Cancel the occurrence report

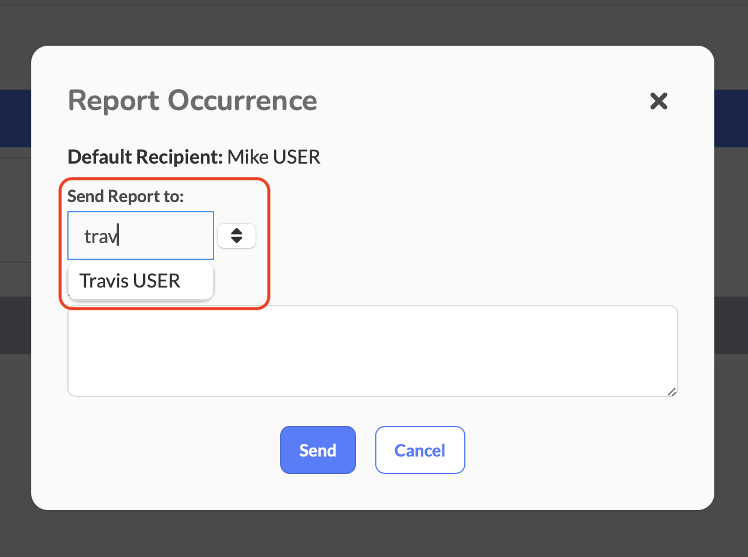click(420, 450)
